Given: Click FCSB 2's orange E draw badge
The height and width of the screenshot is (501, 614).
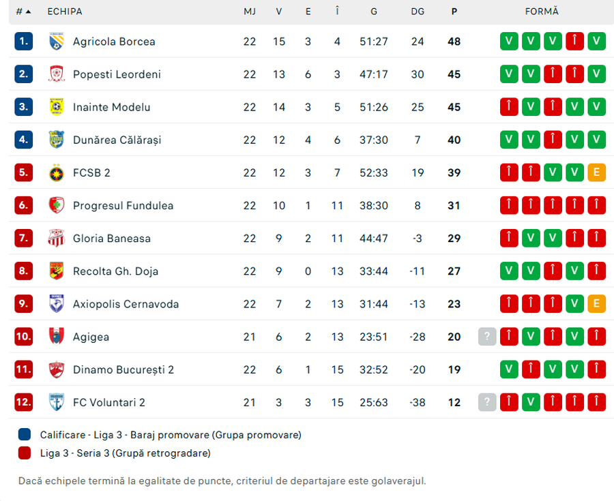Looking at the screenshot, I should 596,172.
